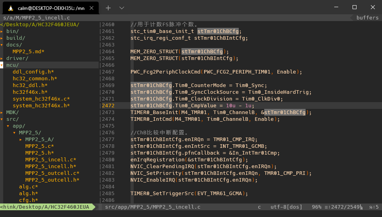
Task: Open system_hc32f46x.c in the tree
Action: [41, 99]
